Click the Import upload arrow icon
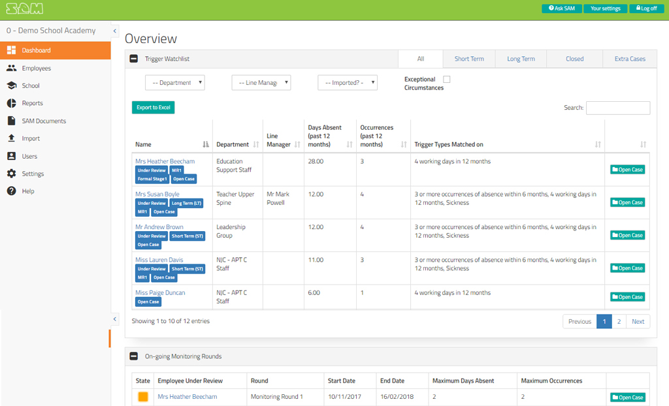The image size is (669, 406). pyautogui.click(x=12, y=138)
